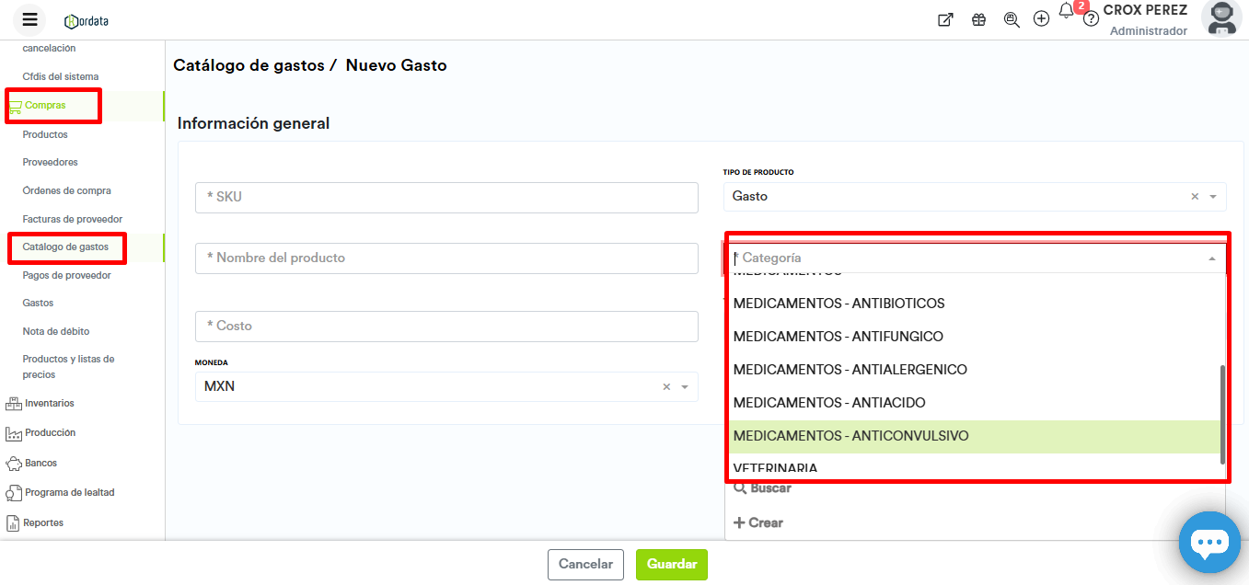Click the plus circle quick-add icon
The image size is (1249, 585).
pyautogui.click(x=1041, y=19)
